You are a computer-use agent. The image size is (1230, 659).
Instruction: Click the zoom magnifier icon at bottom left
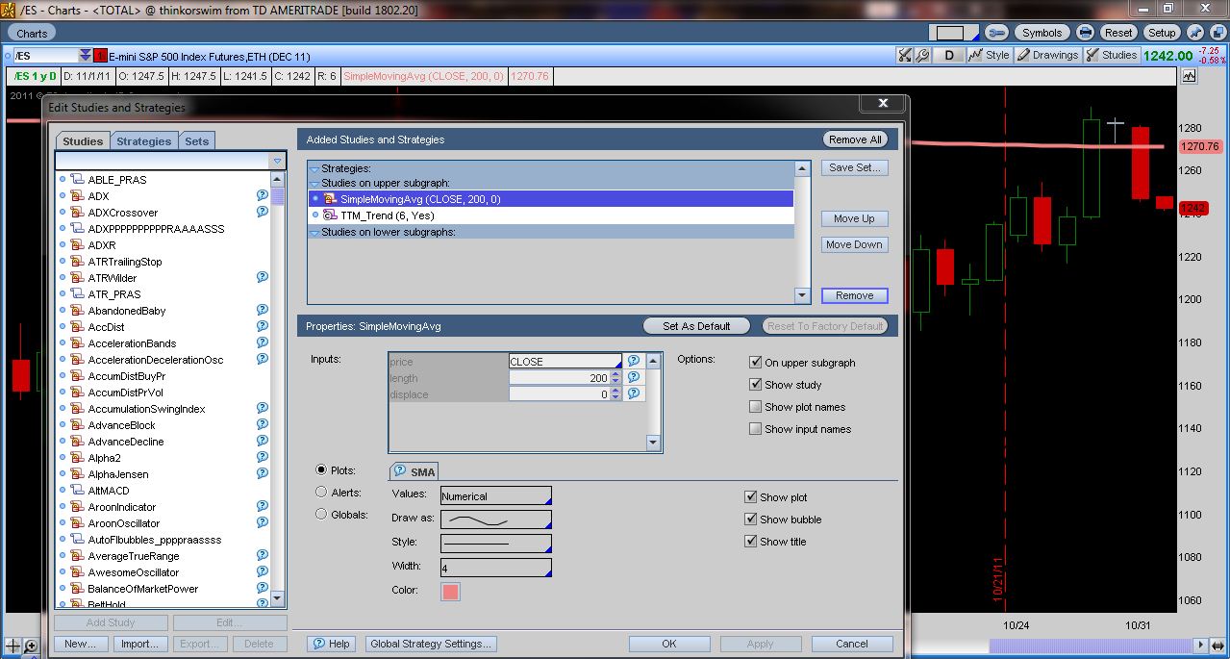[31, 646]
